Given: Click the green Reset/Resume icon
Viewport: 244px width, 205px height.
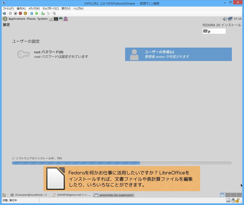Looking at the screenshot, I should coord(37,13).
